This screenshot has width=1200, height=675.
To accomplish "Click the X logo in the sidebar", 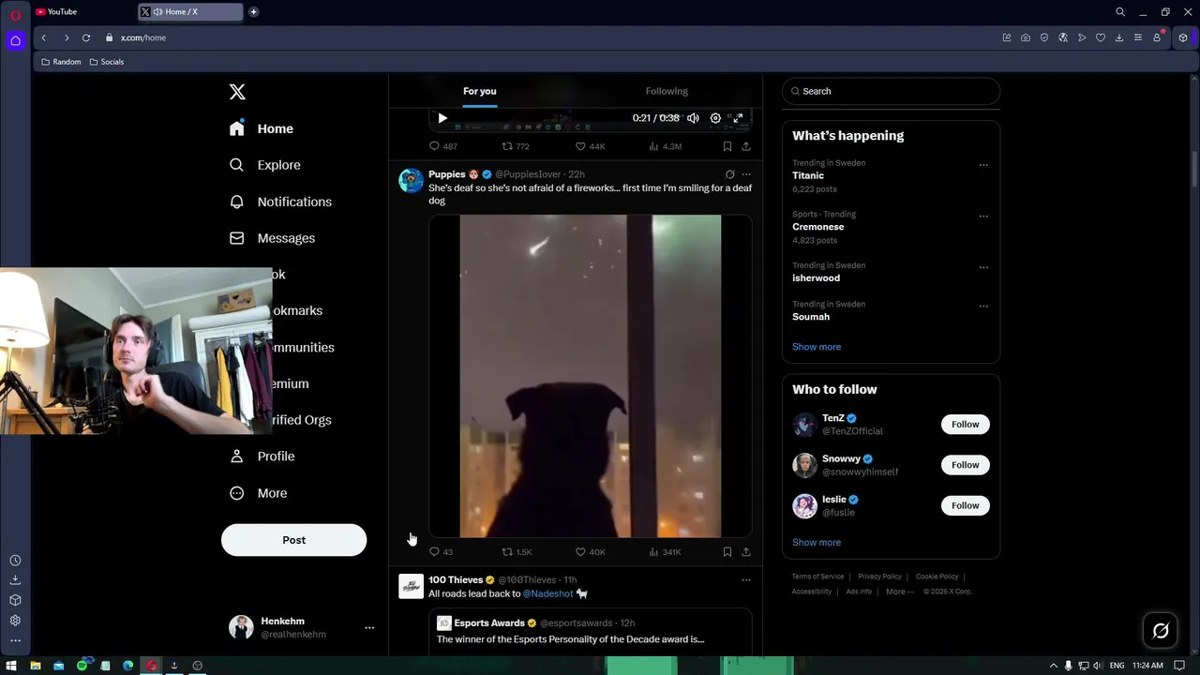I will tap(237, 92).
